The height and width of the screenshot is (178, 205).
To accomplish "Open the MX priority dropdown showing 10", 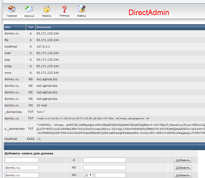I will (x=88, y=175).
